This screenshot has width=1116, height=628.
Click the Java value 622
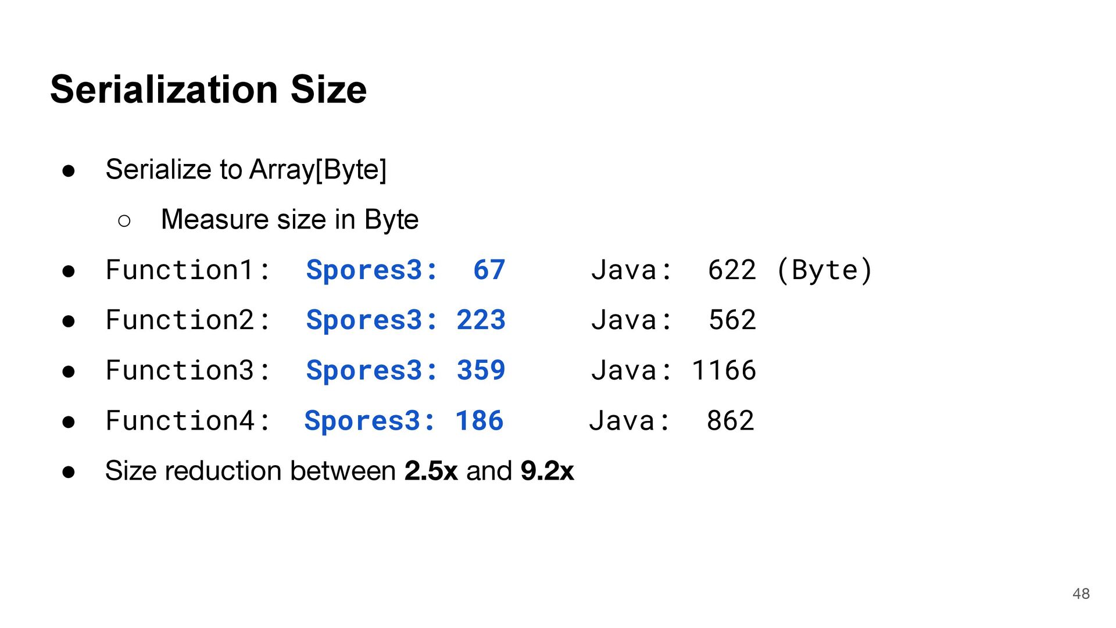(732, 270)
